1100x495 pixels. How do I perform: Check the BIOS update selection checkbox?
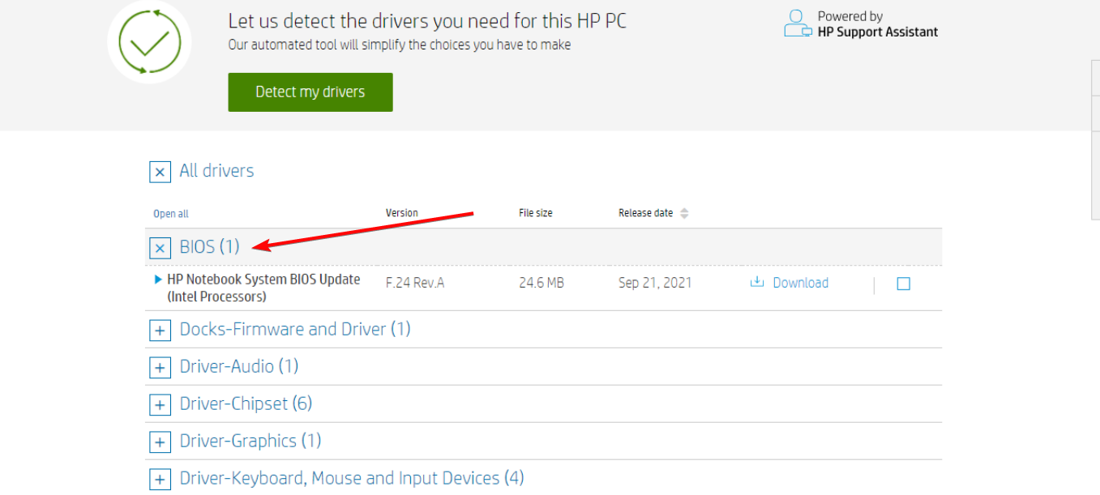coord(904,284)
